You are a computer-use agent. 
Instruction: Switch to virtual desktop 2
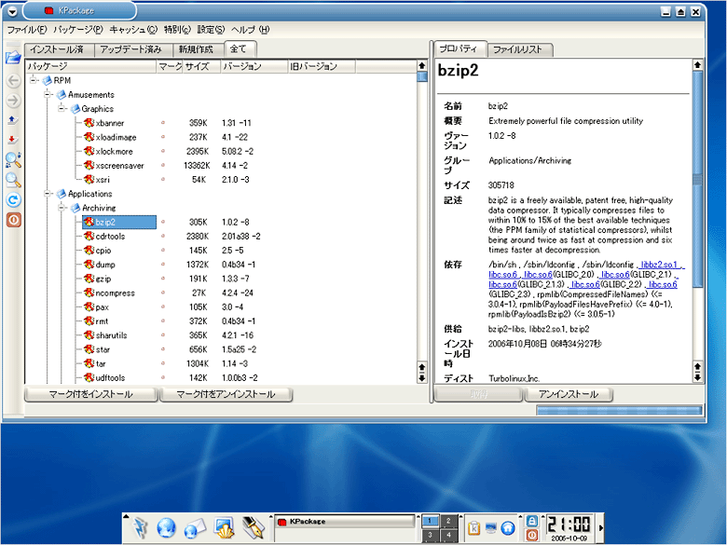click(x=448, y=521)
